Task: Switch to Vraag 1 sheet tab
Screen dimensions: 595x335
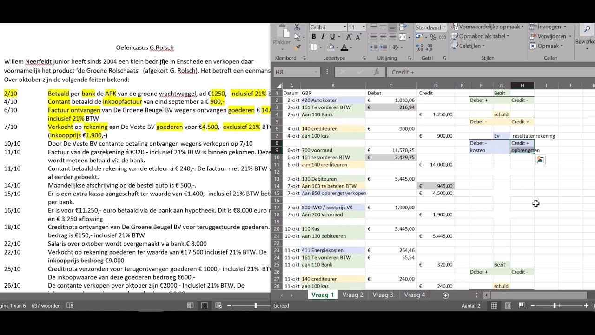Action: (323, 295)
